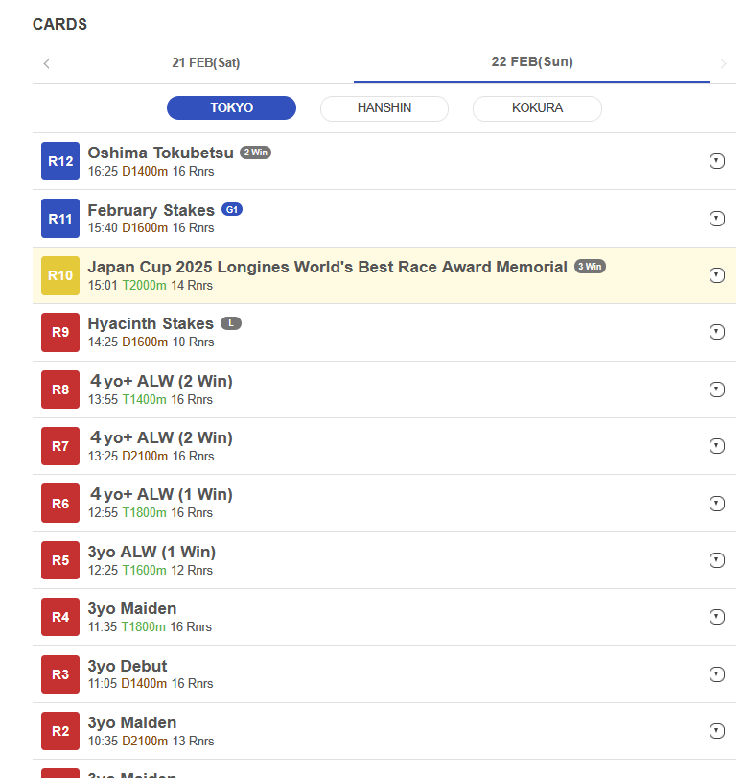Viewport: 745px width, 778px height.
Task: Click the 13:25 D2100m 16 Rnrs details
Action: point(151,456)
